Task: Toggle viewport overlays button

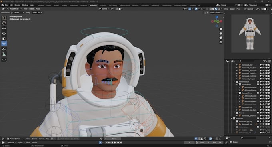Action: click(196, 9)
